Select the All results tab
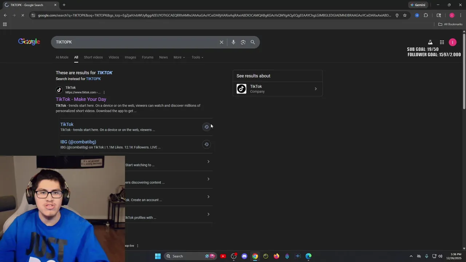The width and height of the screenshot is (466, 262). (76, 57)
